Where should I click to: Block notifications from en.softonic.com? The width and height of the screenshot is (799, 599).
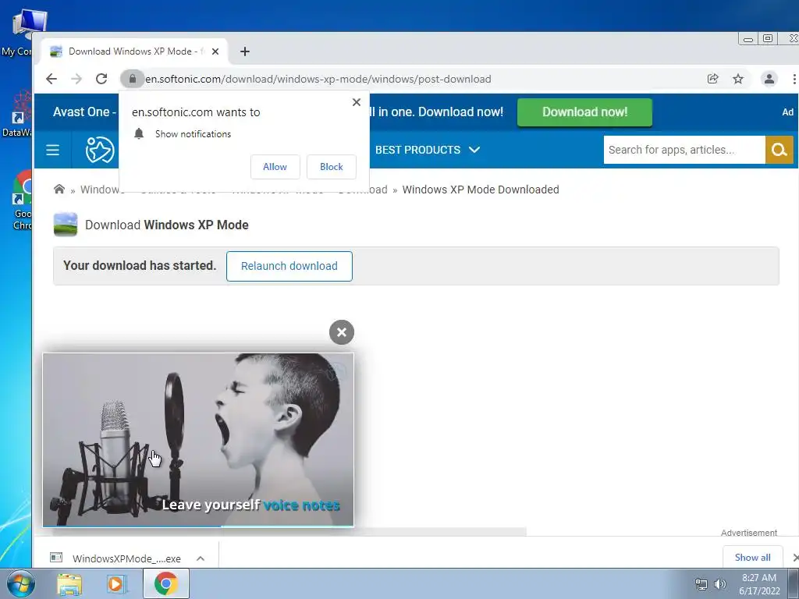pos(331,167)
